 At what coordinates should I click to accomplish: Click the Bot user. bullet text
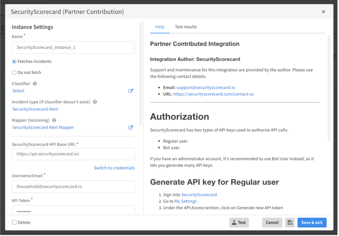coord(172,148)
